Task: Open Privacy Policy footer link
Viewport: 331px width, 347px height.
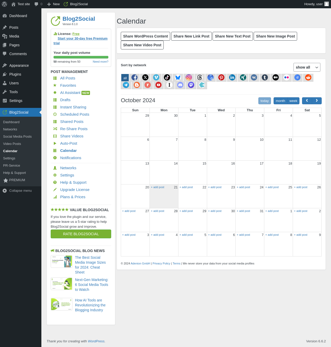Action: pyautogui.click(x=161, y=263)
